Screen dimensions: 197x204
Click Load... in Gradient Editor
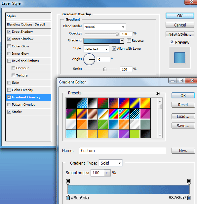183,116
